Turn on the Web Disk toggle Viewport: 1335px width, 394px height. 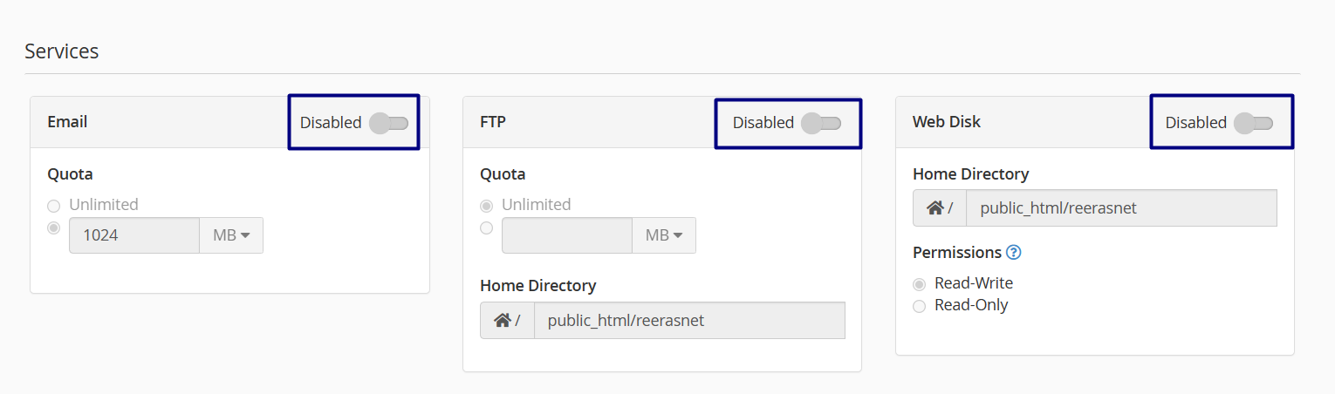(x=1253, y=123)
